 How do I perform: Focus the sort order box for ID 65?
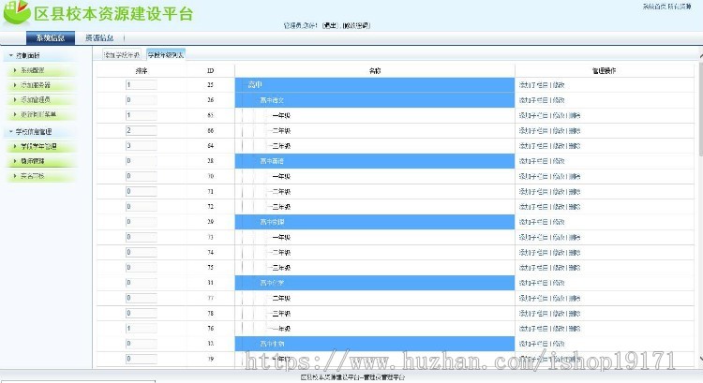[142, 115]
